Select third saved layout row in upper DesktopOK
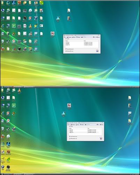This screenshot has height=175, width=140. (82, 45)
